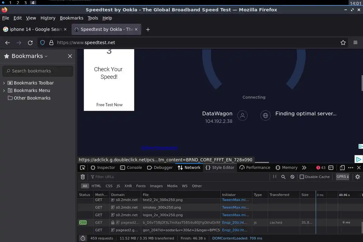Expand the Bookmarks Toolbar folder
The width and height of the screenshot is (363, 242).
[4, 83]
